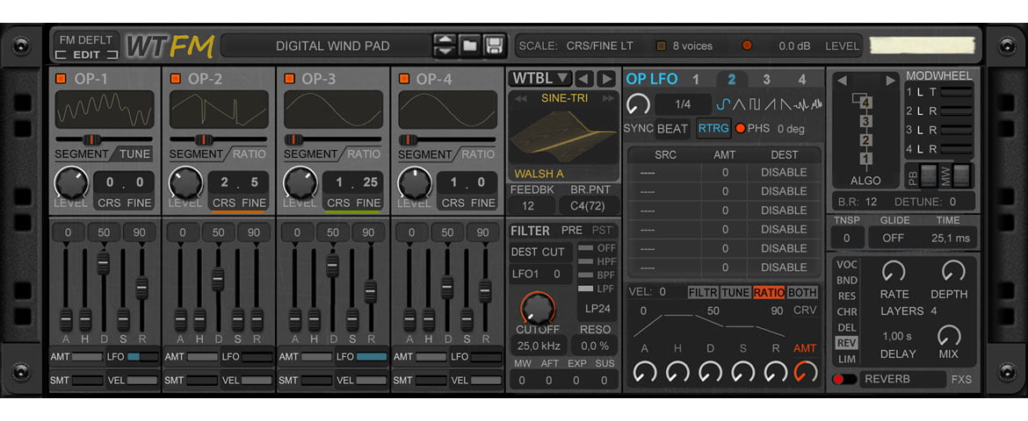Screen dimensions: 1028x421
Task: Open the SYNC BEAT mode selector
Action: click(672, 128)
